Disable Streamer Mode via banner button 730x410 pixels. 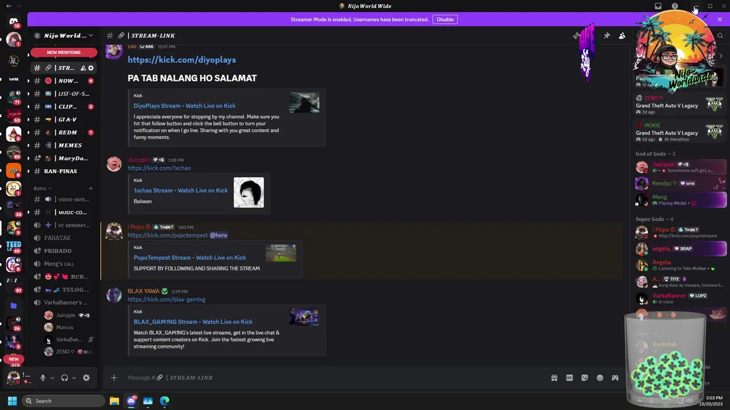click(445, 19)
